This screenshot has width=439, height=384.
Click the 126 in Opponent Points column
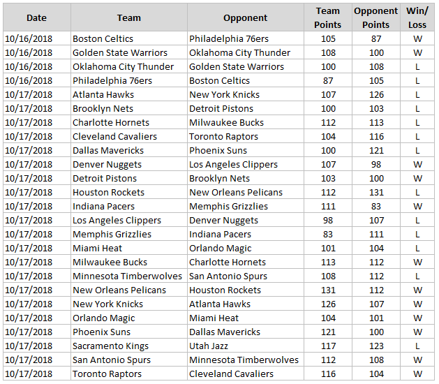coord(376,94)
